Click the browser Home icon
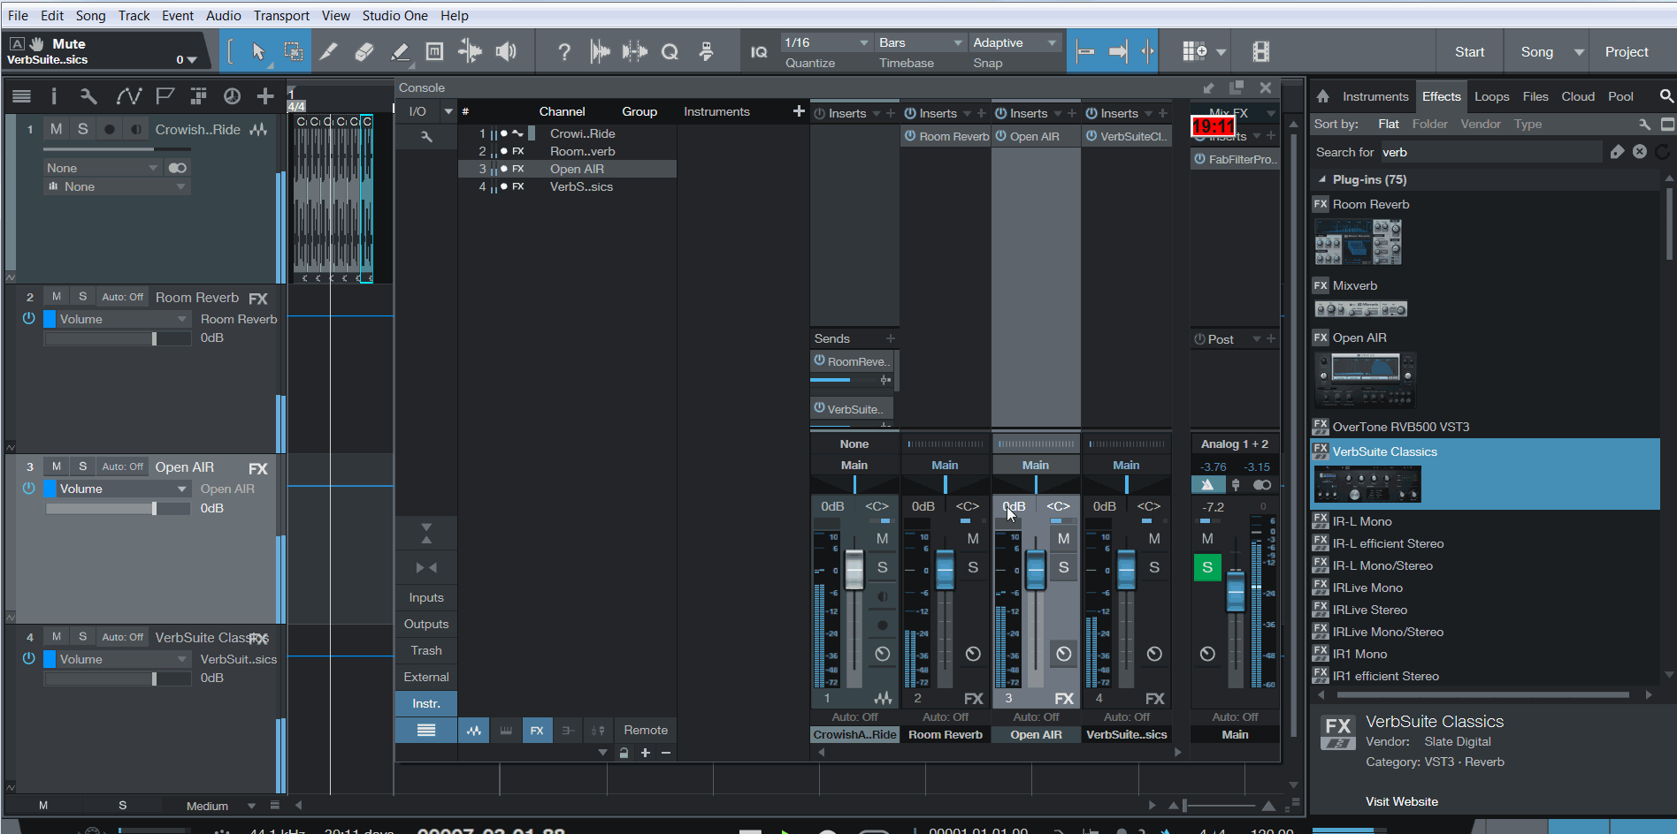1677x834 pixels. pos(1322,96)
